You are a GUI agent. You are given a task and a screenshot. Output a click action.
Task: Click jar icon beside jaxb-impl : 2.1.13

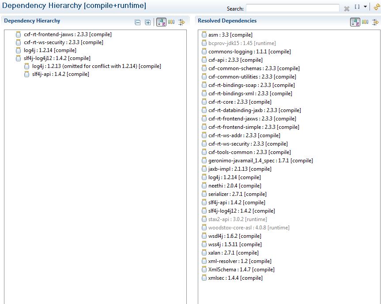(x=204, y=169)
